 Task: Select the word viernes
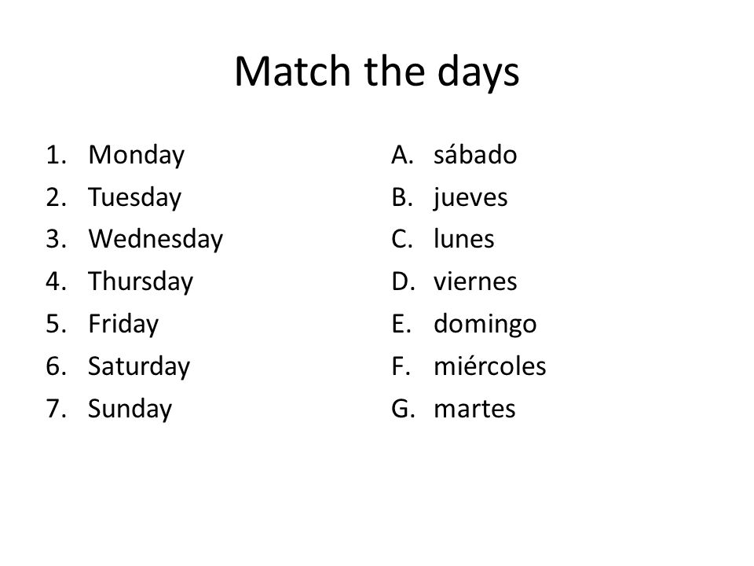point(475,281)
